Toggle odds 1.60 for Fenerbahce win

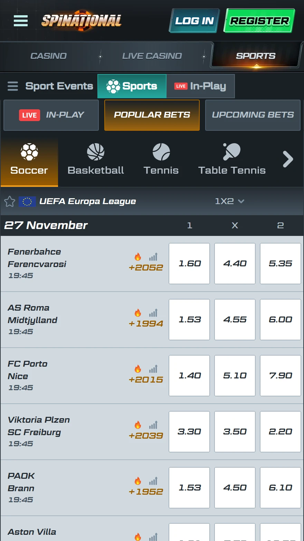coord(189,264)
